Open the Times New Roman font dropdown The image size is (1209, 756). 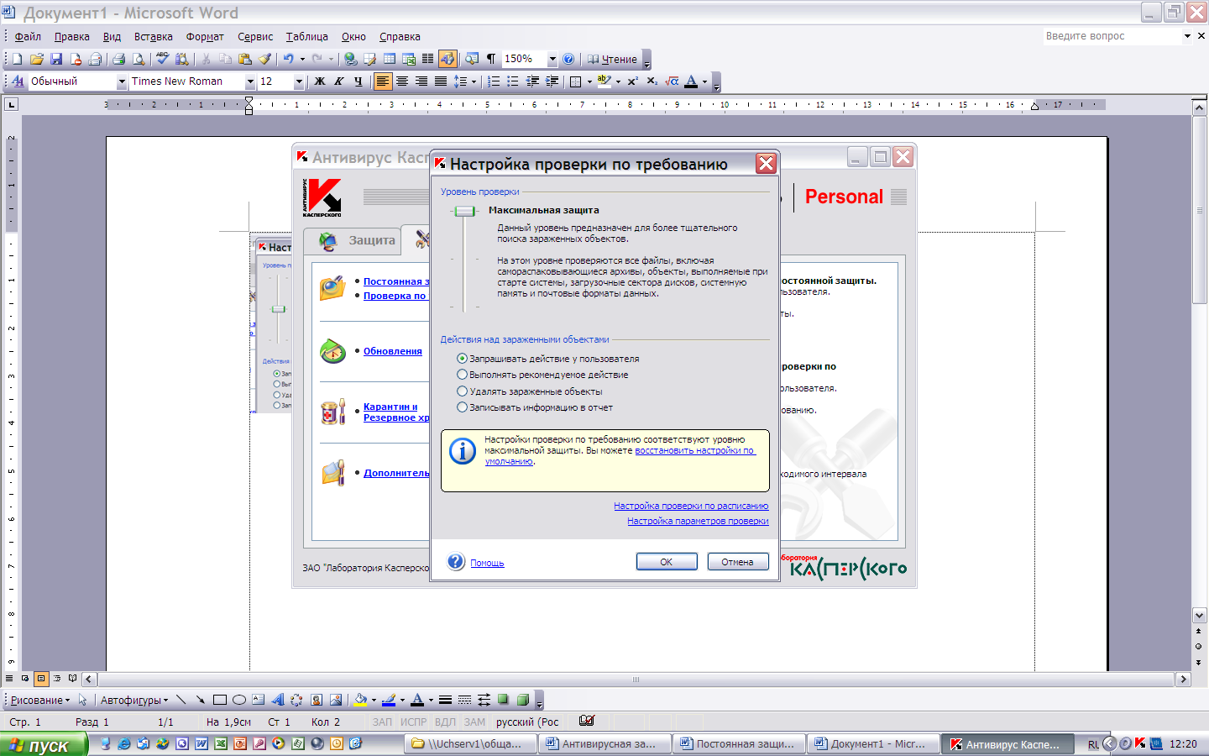(x=250, y=81)
